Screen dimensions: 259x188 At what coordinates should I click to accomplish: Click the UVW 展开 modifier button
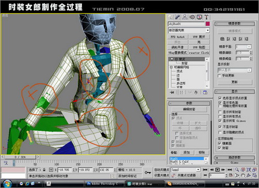pos(199,37)
